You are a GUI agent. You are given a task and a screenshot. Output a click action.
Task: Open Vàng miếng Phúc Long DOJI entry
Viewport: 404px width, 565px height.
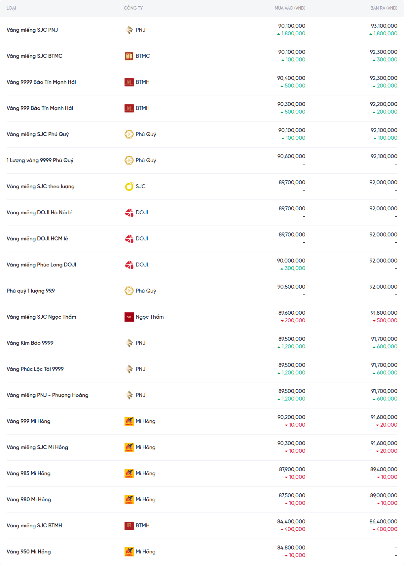click(41, 265)
